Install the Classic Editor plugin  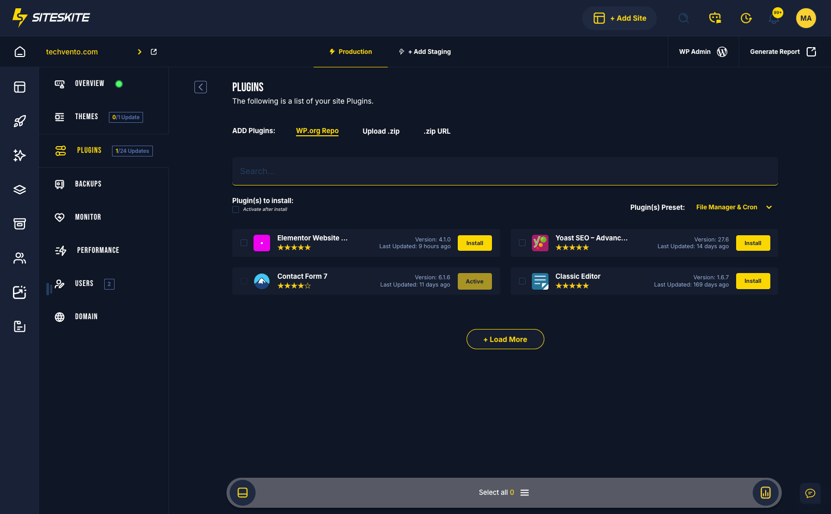pyautogui.click(x=753, y=281)
